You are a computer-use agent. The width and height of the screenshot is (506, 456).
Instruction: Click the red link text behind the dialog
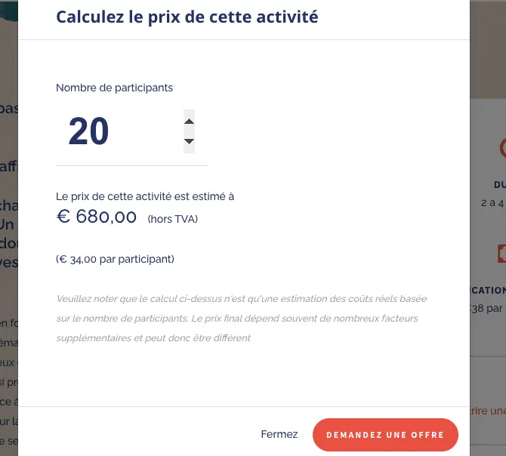tap(487, 411)
